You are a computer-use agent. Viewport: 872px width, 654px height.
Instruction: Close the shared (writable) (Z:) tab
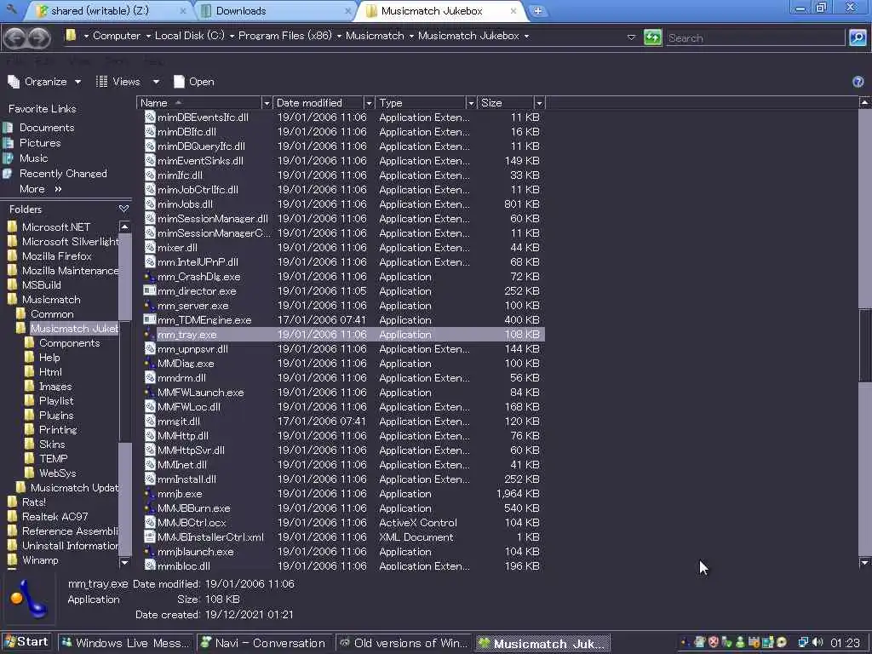pyautogui.click(x=183, y=10)
